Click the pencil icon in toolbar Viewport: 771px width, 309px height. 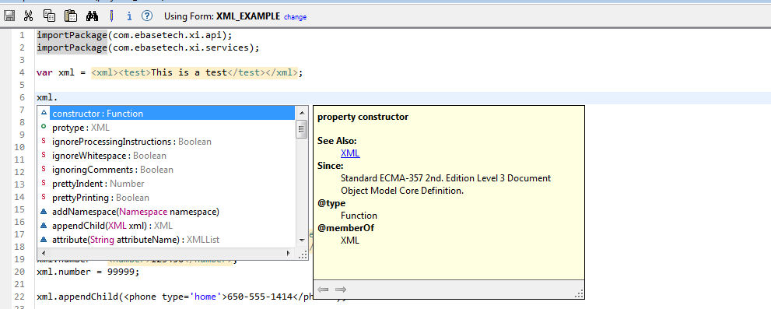pyautogui.click(x=111, y=16)
